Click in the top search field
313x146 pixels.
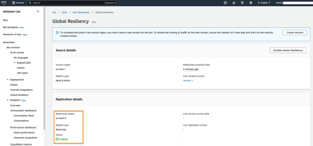click(73, 3)
